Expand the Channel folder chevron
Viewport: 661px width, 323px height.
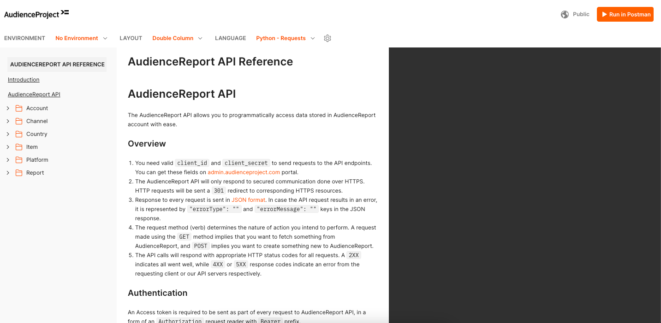click(x=8, y=121)
